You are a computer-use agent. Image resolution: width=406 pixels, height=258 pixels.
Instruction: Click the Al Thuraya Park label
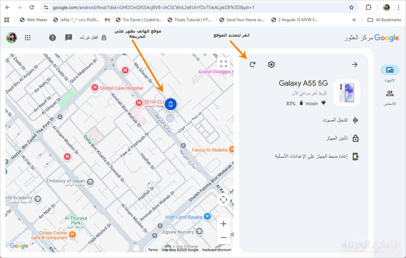pos(76,222)
